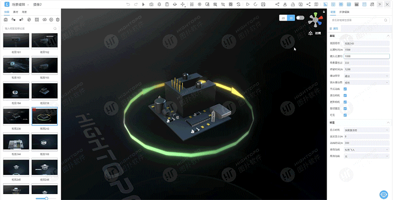The height and width of the screenshot is (200, 393).
Task: Click the blue chatbot assistant icon
Action: pos(384,194)
